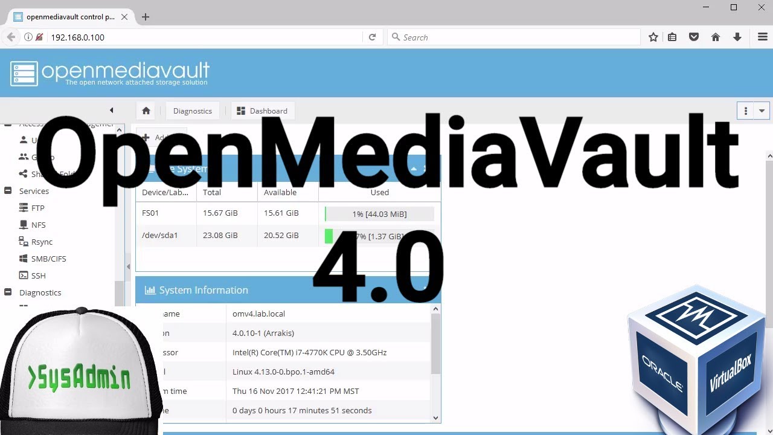Click the splitter collapse arrow beside sidebar
The width and height of the screenshot is (773, 435).
[x=128, y=266]
